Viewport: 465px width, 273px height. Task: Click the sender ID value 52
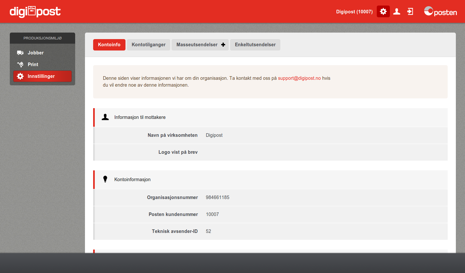pyautogui.click(x=208, y=231)
